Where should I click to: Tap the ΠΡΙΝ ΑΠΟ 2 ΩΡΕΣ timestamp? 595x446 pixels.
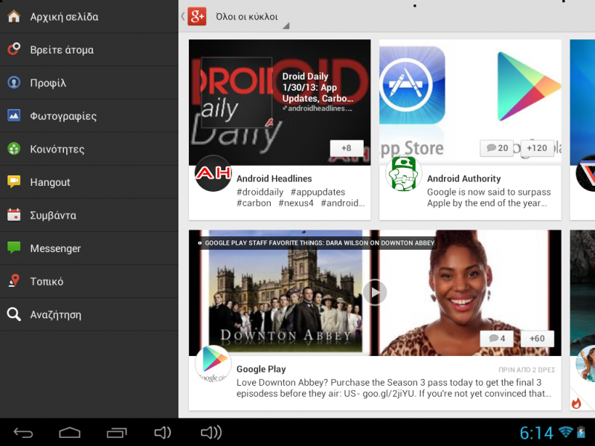527,369
